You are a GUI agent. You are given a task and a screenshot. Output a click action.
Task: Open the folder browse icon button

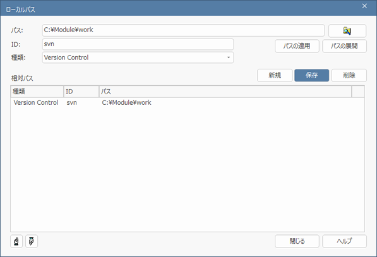pos(347,31)
